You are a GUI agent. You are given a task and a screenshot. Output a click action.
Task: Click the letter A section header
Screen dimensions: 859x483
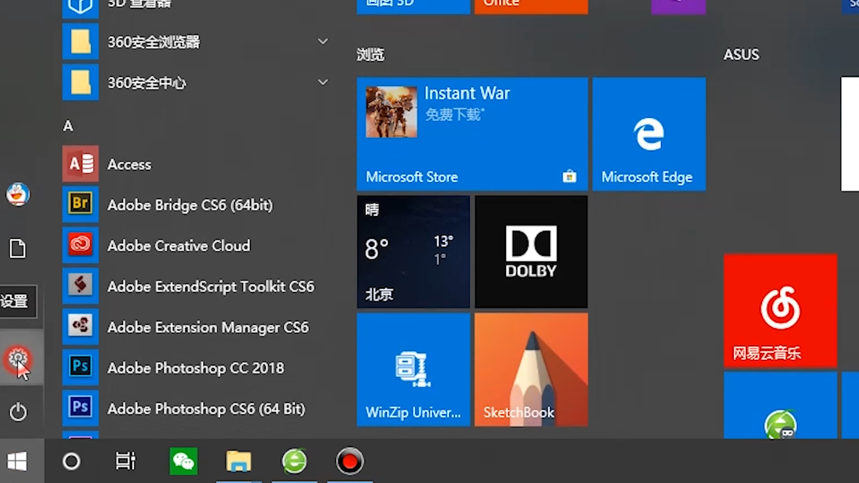click(x=68, y=126)
